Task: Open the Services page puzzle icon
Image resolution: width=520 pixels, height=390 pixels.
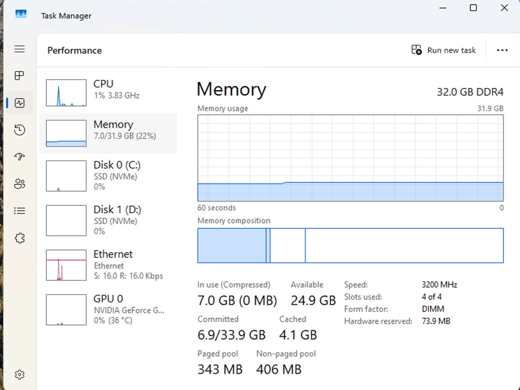Action: click(x=20, y=238)
